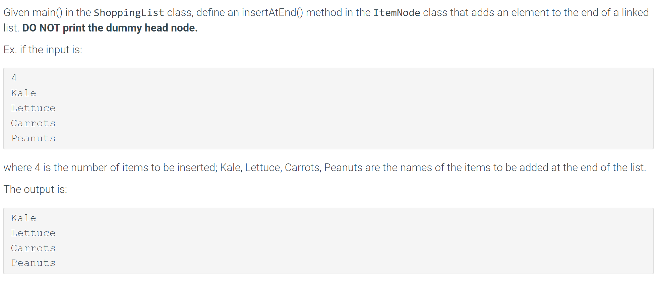Click the ItemNode class name
The width and height of the screenshot is (665, 281).
397,13
